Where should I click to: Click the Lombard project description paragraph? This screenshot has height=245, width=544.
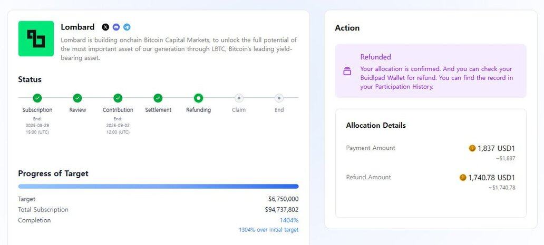click(179, 49)
